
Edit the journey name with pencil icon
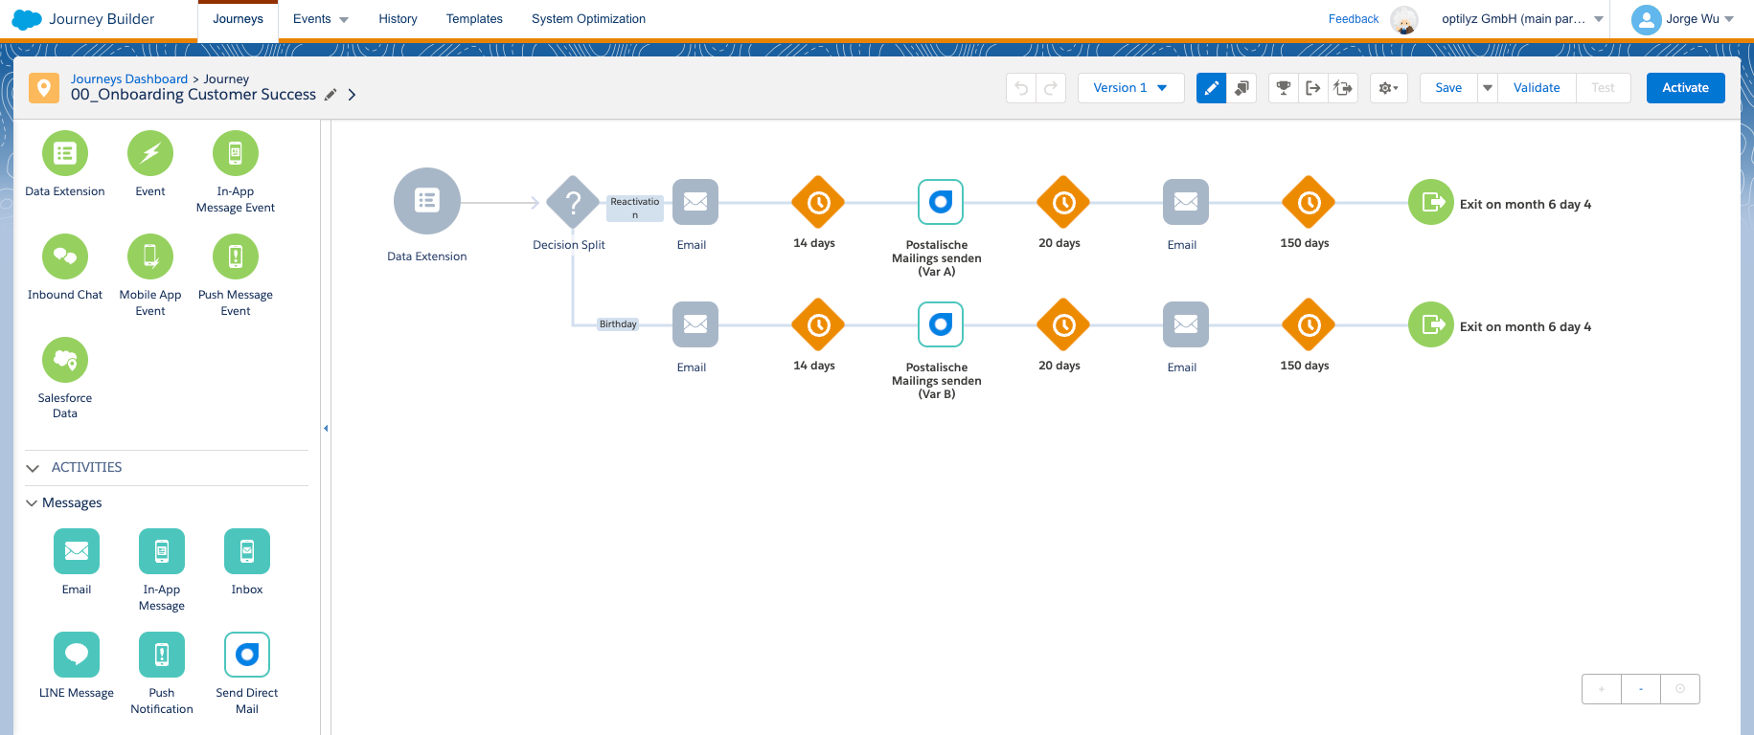(330, 95)
